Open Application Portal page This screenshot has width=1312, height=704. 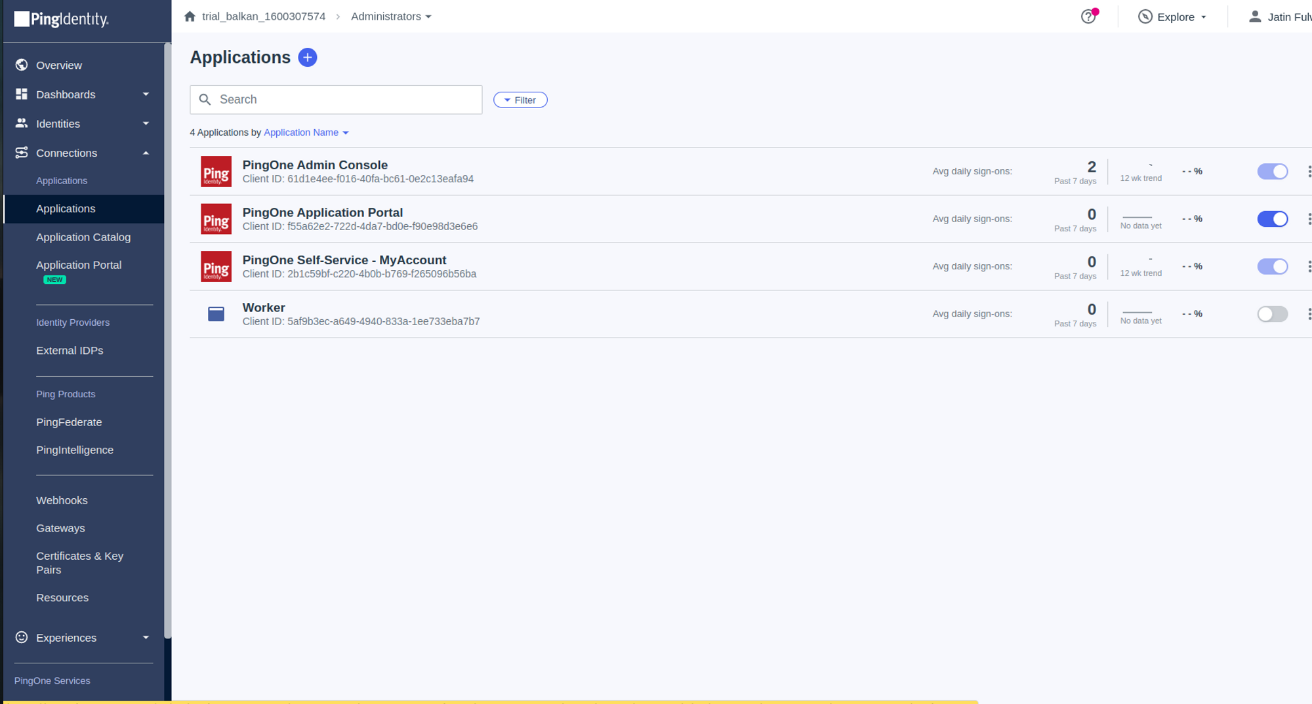pos(79,265)
